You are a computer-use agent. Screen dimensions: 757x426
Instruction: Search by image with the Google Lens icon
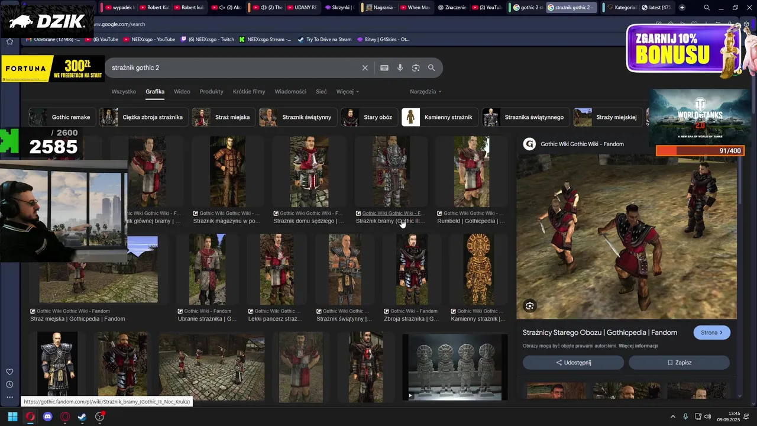(416, 68)
